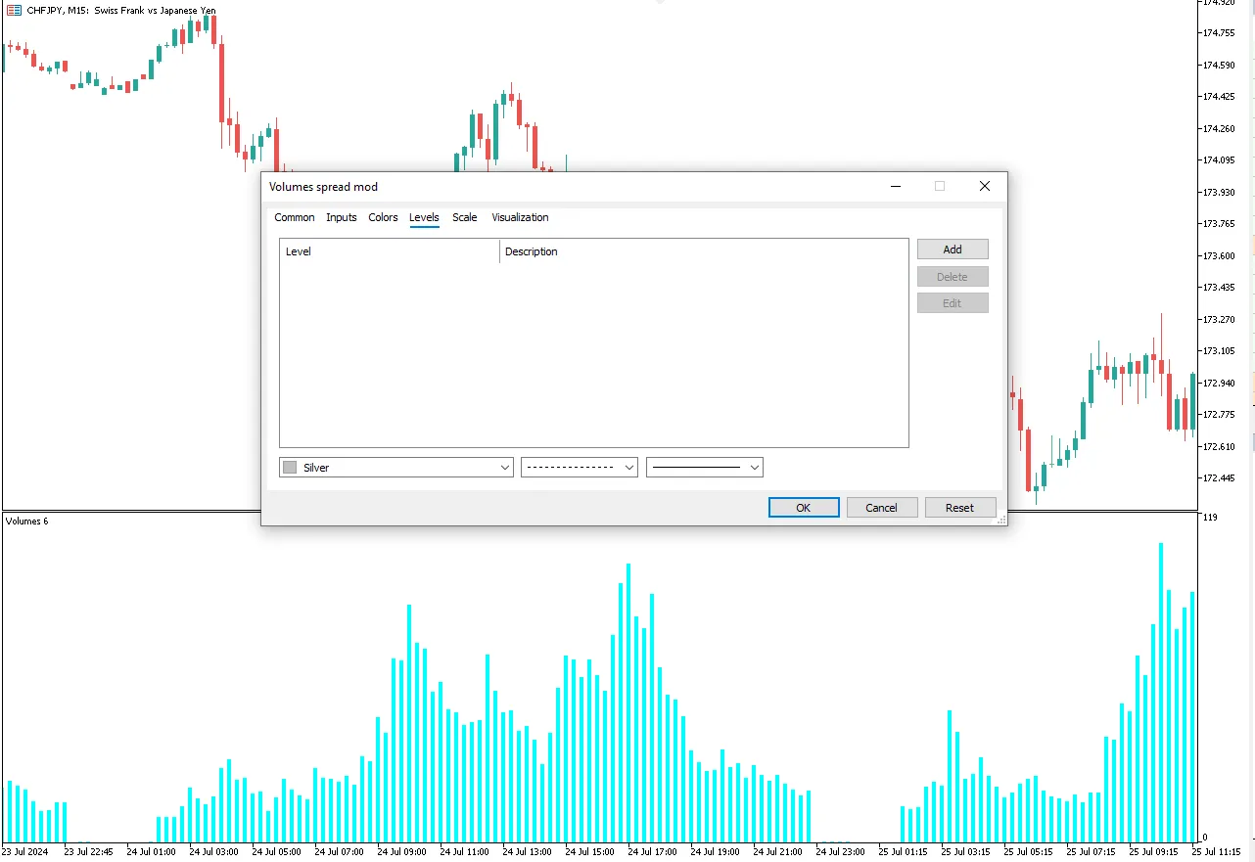Click the 119 volume scale value
This screenshot has height=862, width=1255.
[1210, 517]
